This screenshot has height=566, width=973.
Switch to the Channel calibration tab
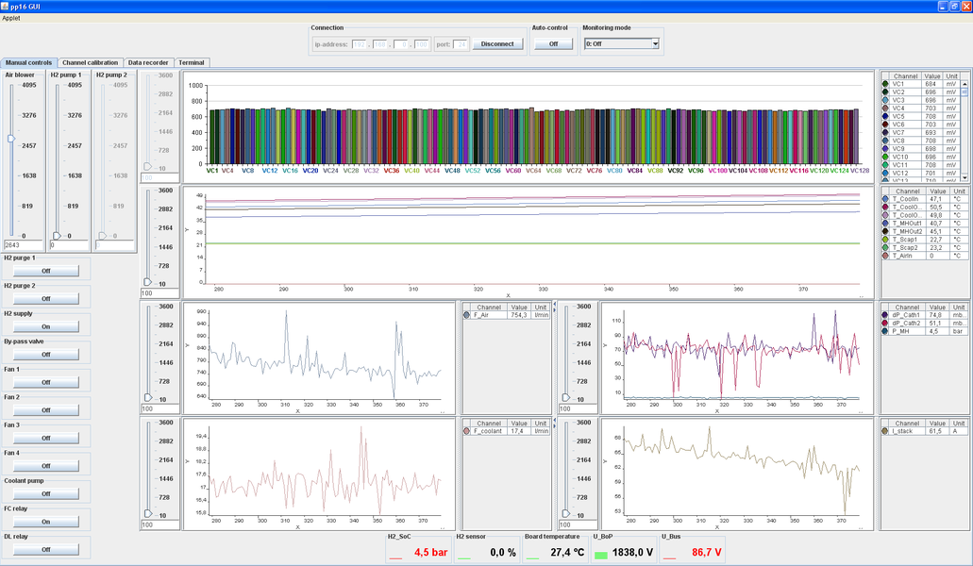click(x=90, y=63)
